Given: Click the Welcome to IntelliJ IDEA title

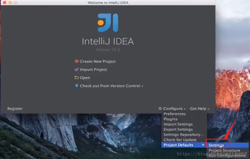Looking at the screenshot, I should [108, 3].
